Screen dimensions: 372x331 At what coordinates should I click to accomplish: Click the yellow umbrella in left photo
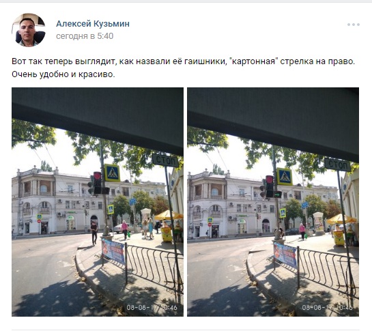[x=169, y=215]
